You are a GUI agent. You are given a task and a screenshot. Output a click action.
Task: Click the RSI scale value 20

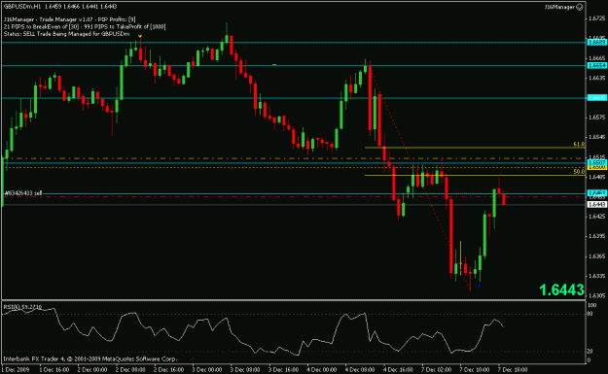pyautogui.click(x=590, y=352)
